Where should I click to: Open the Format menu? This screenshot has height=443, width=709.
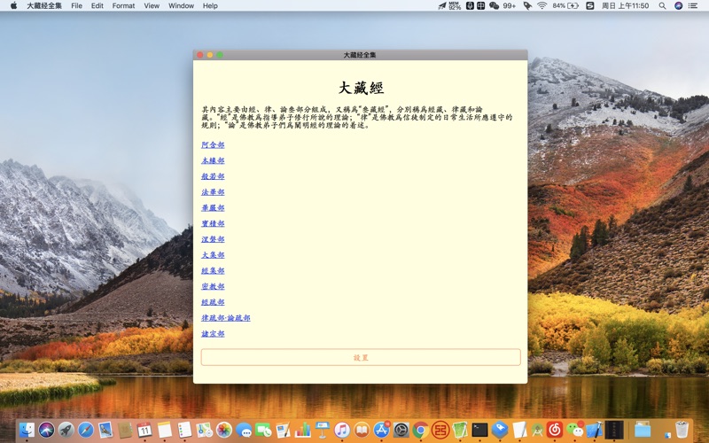point(123,6)
